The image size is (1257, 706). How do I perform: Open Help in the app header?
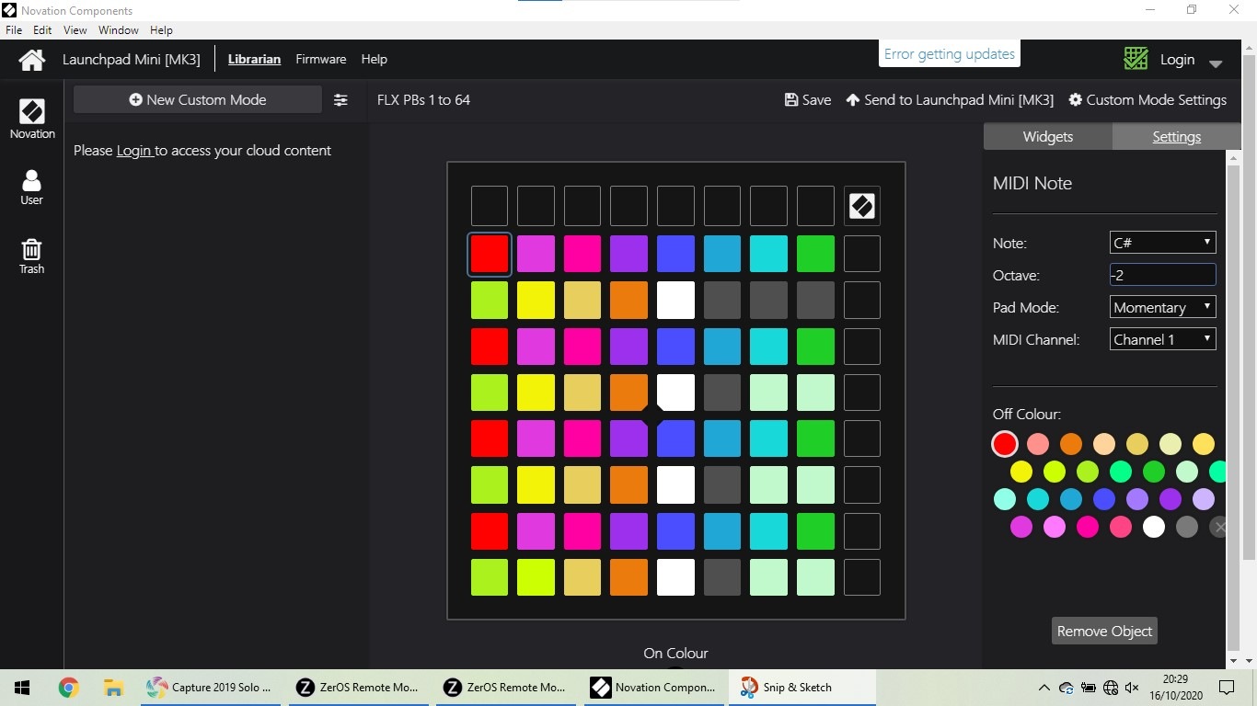coord(374,59)
